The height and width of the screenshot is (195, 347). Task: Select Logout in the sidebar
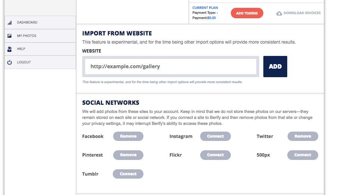[40, 62]
